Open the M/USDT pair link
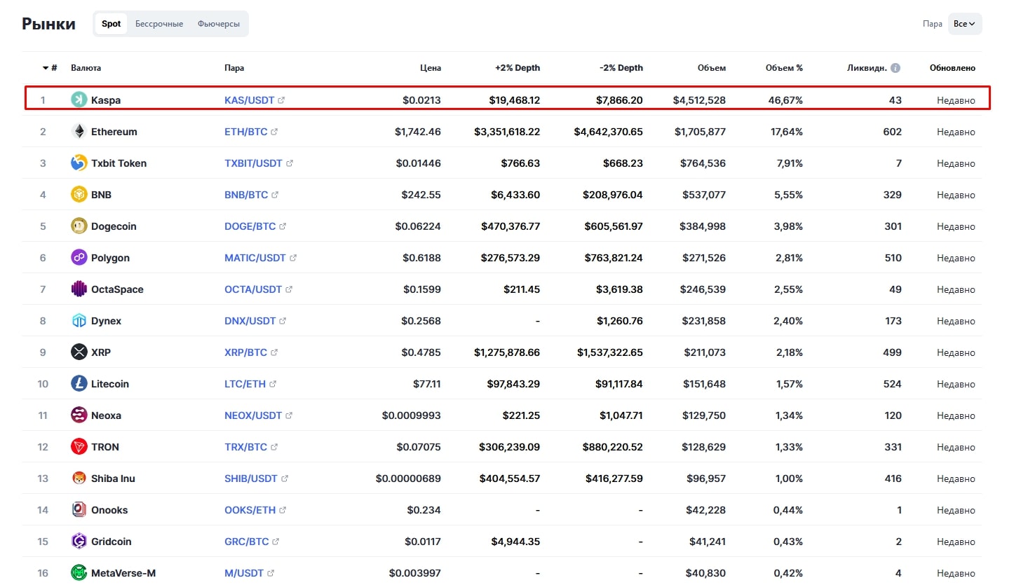Viewport: 1014px width, 585px height. [x=243, y=573]
